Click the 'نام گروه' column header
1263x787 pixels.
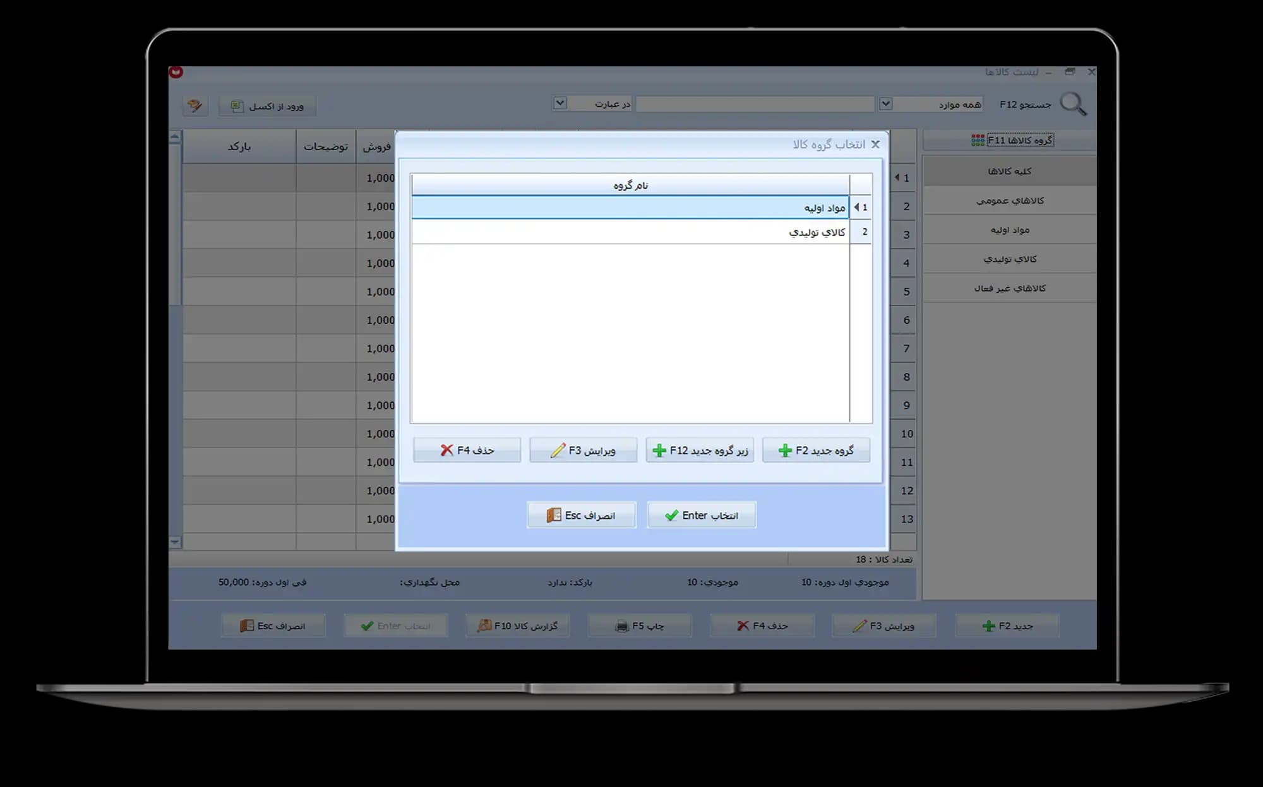630,185
